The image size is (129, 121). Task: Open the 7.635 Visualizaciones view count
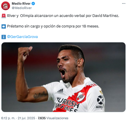(53, 118)
